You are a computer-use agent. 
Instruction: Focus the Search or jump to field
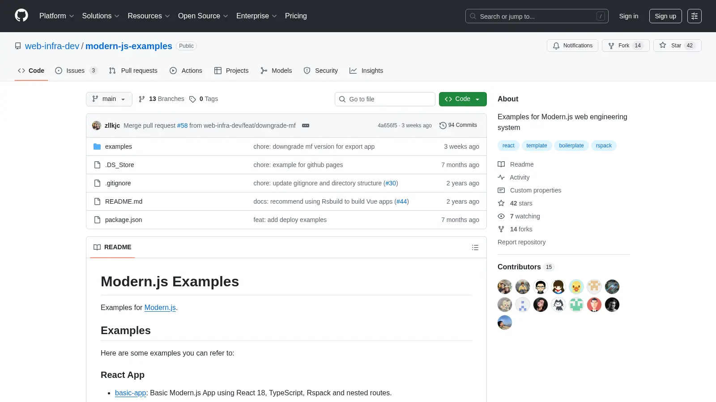(537, 16)
